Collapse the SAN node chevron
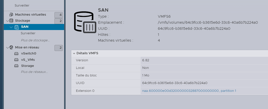This screenshot has height=109, width=268. (11, 27)
